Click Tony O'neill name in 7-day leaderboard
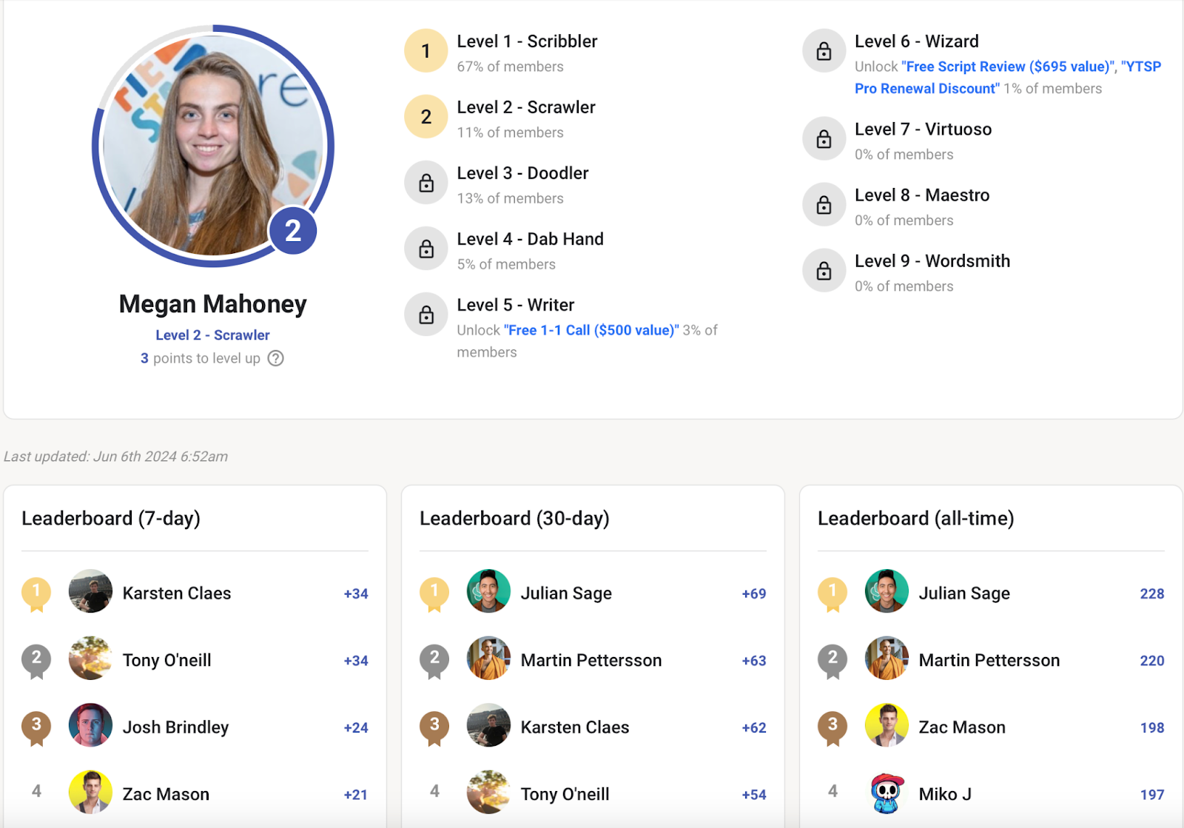 pos(167,660)
